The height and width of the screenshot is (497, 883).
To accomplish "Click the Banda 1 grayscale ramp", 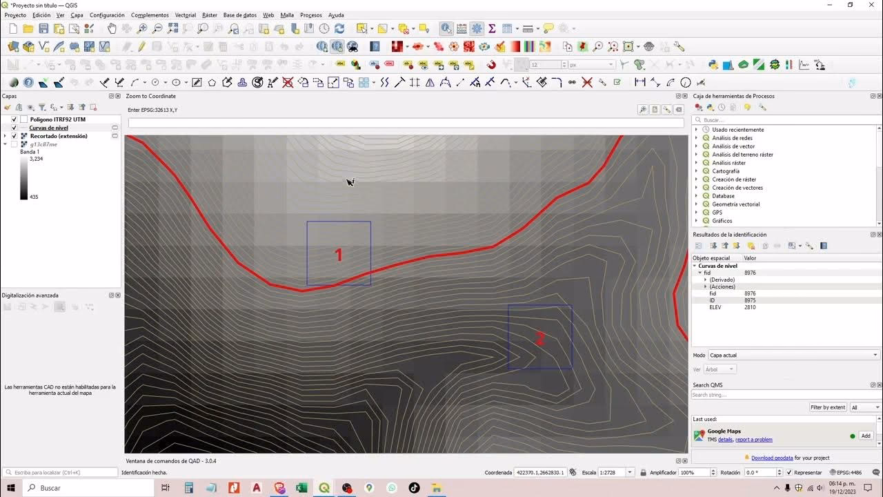I will (x=23, y=177).
